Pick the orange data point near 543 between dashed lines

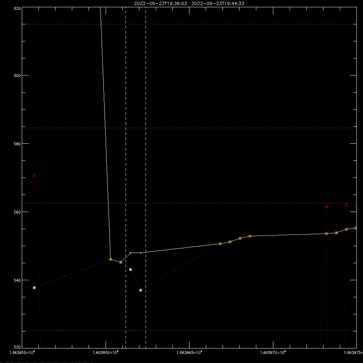coord(131,270)
